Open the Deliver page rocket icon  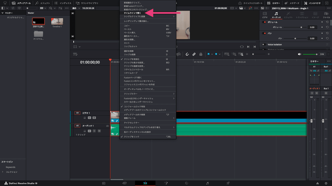pyautogui.click(x=228, y=183)
